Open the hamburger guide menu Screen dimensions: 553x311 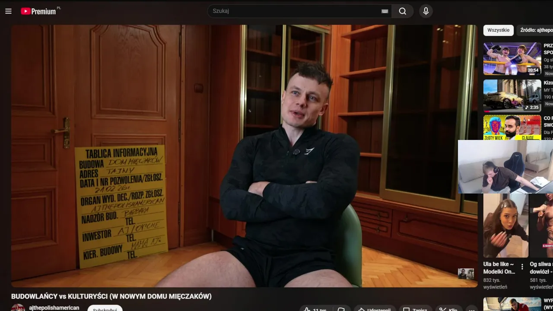point(8,11)
